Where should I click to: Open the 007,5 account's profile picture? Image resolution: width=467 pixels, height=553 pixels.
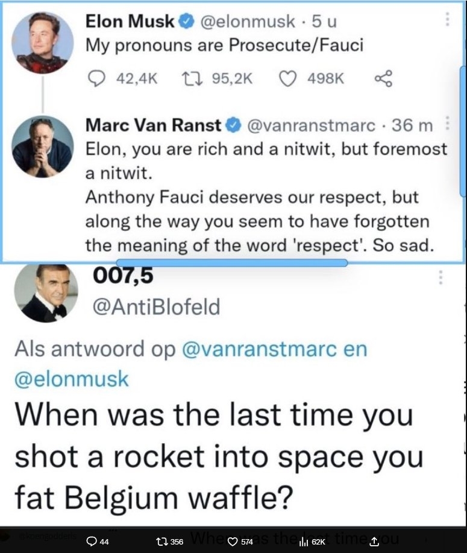point(46,292)
